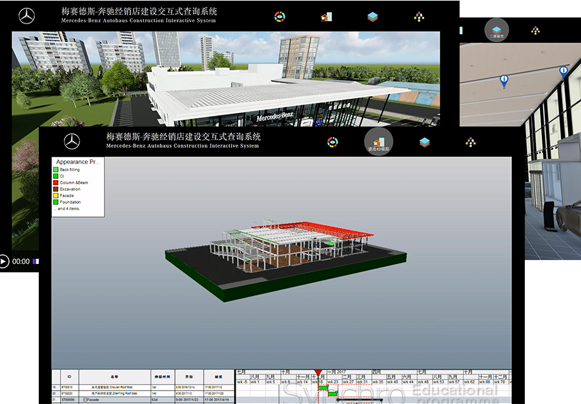The width and height of the screenshot is (581, 404).
Task: Click the yellow Facade color swatch
Action: click(x=56, y=196)
